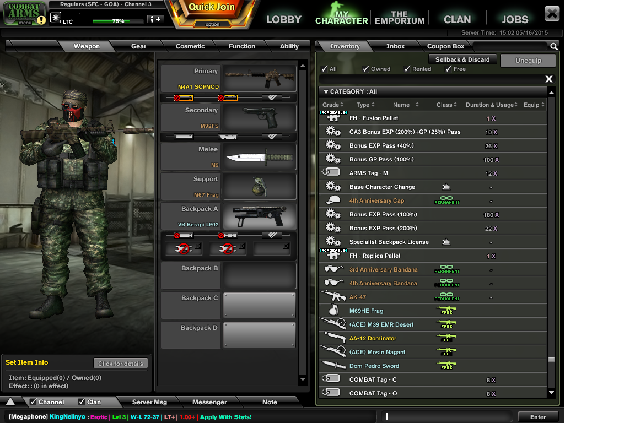Click the add friend plus icon

[155, 19]
